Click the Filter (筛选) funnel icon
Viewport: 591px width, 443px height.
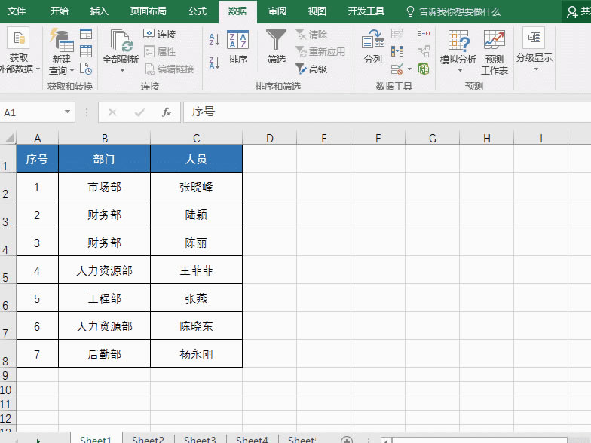[x=277, y=45]
